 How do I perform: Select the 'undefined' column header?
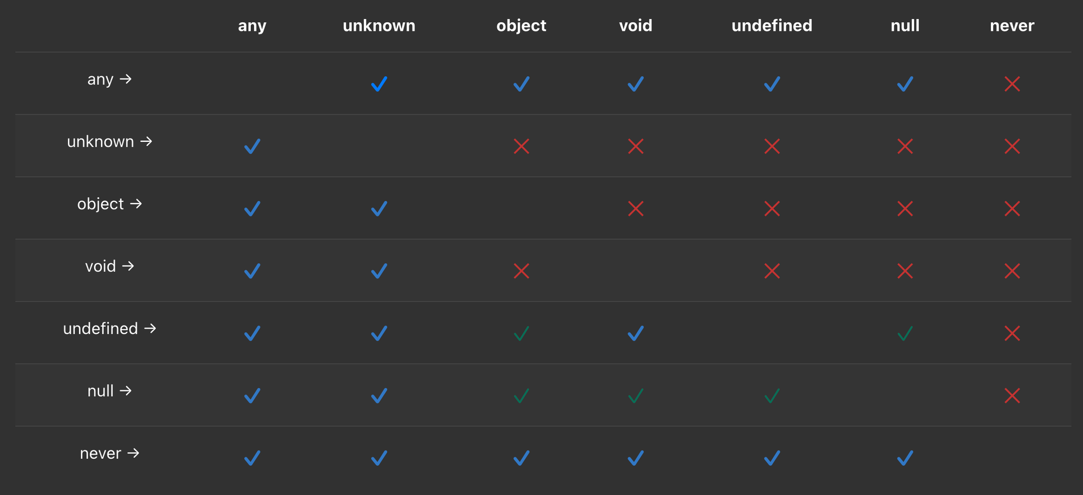coord(772,25)
